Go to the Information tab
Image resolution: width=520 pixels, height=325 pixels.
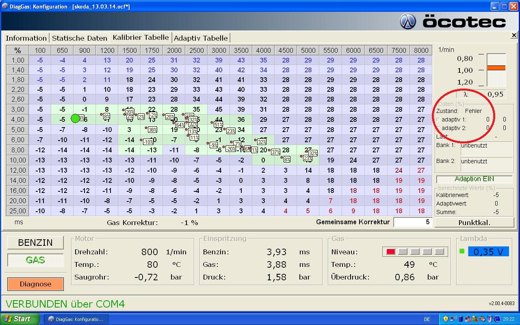(x=26, y=38)
